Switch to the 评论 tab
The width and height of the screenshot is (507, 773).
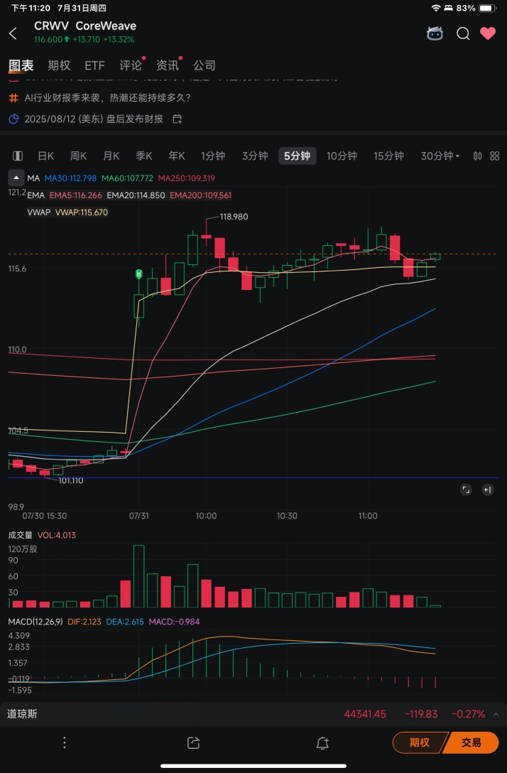click(131, 65)
